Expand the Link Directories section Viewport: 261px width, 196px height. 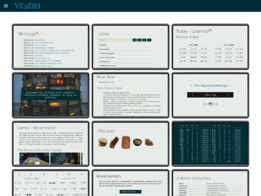pyautogui.click(x=125, y=57)
